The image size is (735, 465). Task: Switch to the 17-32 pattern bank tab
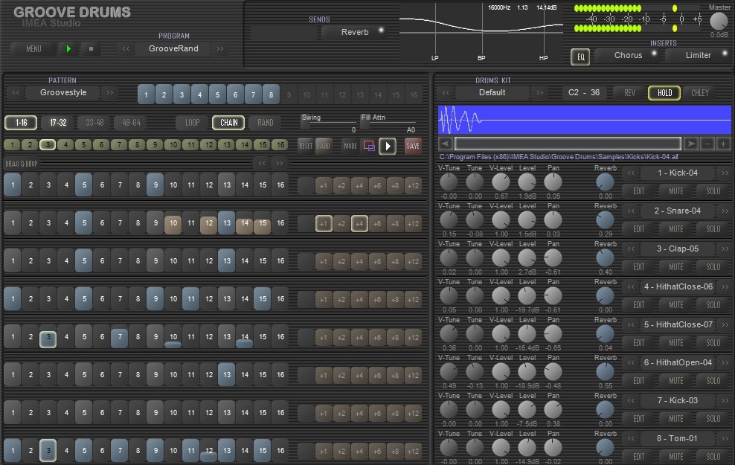(x=58, y=123)
